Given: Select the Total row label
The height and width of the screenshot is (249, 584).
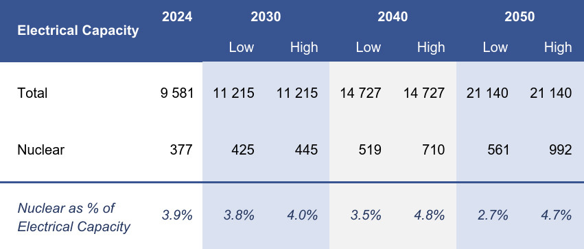Looking at the screenshot, I should tap(32, 93).
